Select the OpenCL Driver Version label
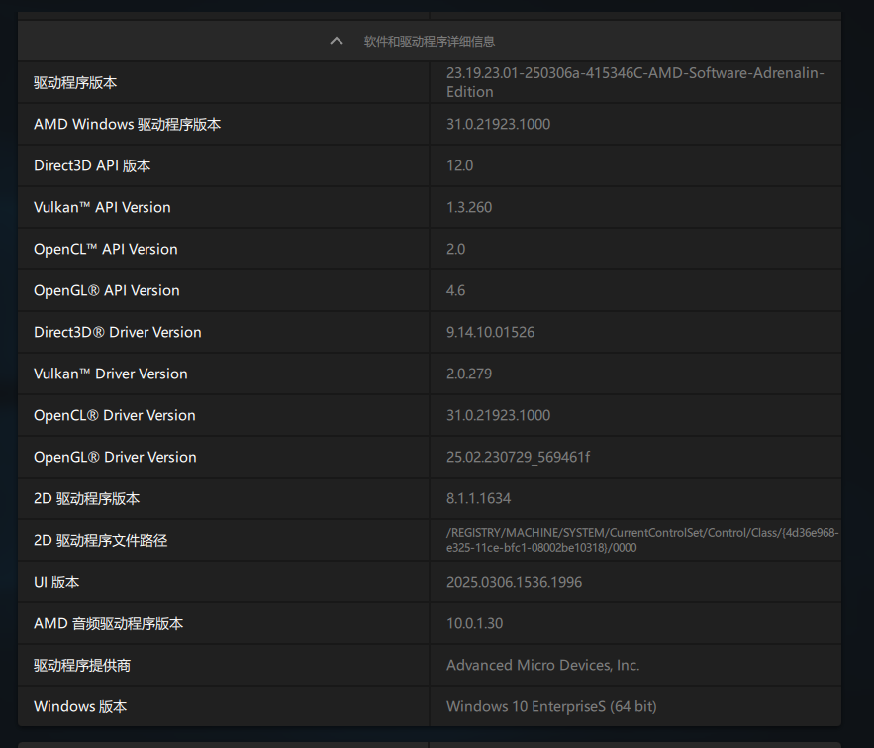 click(114, 415)
